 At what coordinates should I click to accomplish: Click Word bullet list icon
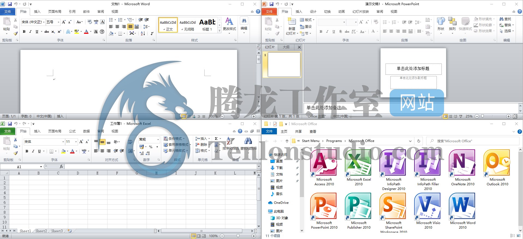click(x=111, y=20)
